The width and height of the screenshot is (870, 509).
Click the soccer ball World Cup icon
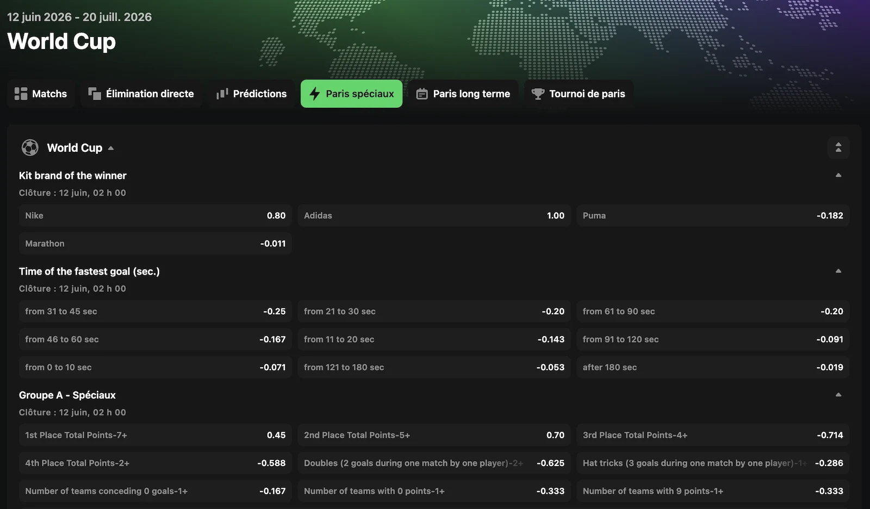coord(30,147)
